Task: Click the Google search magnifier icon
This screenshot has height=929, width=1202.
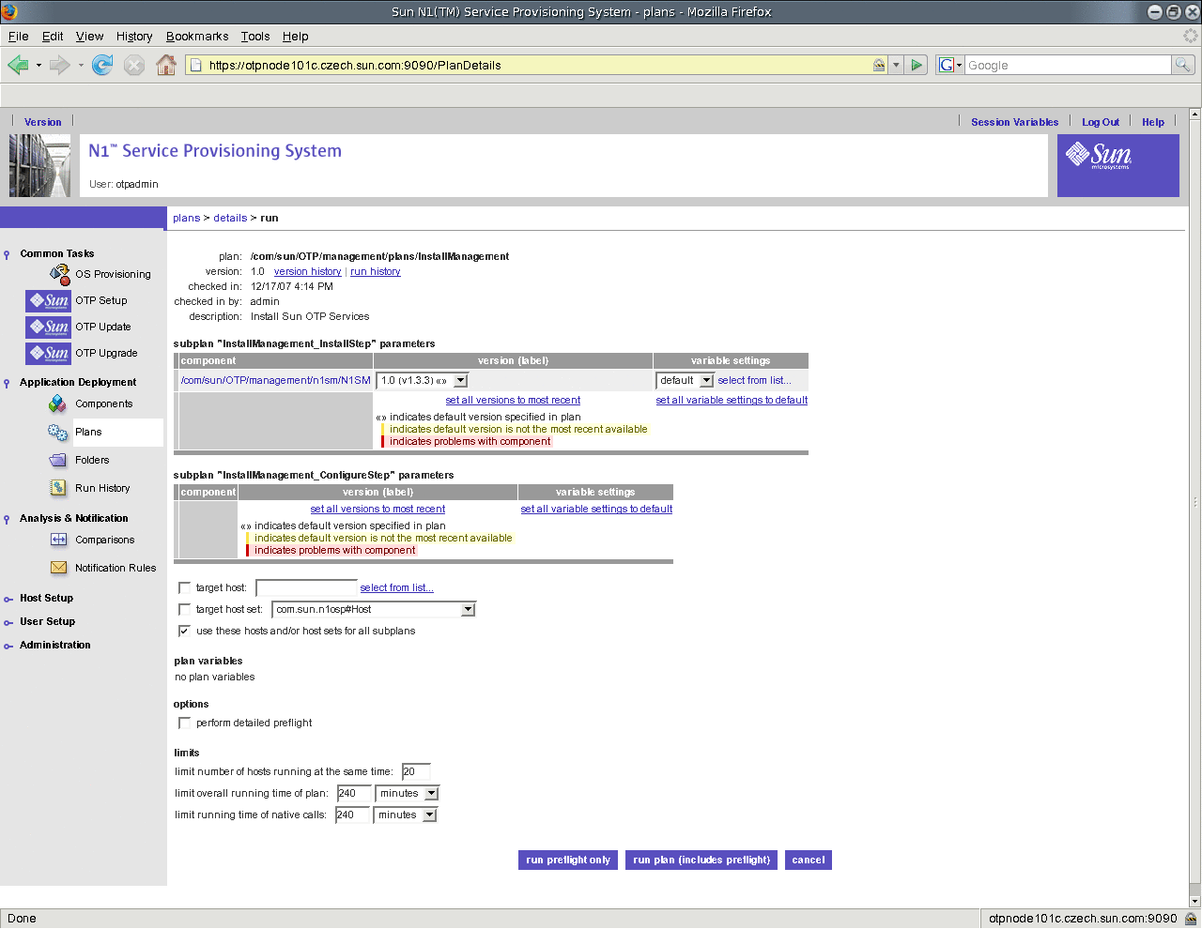Action: pyautogui.click(x=1183, y=65)
